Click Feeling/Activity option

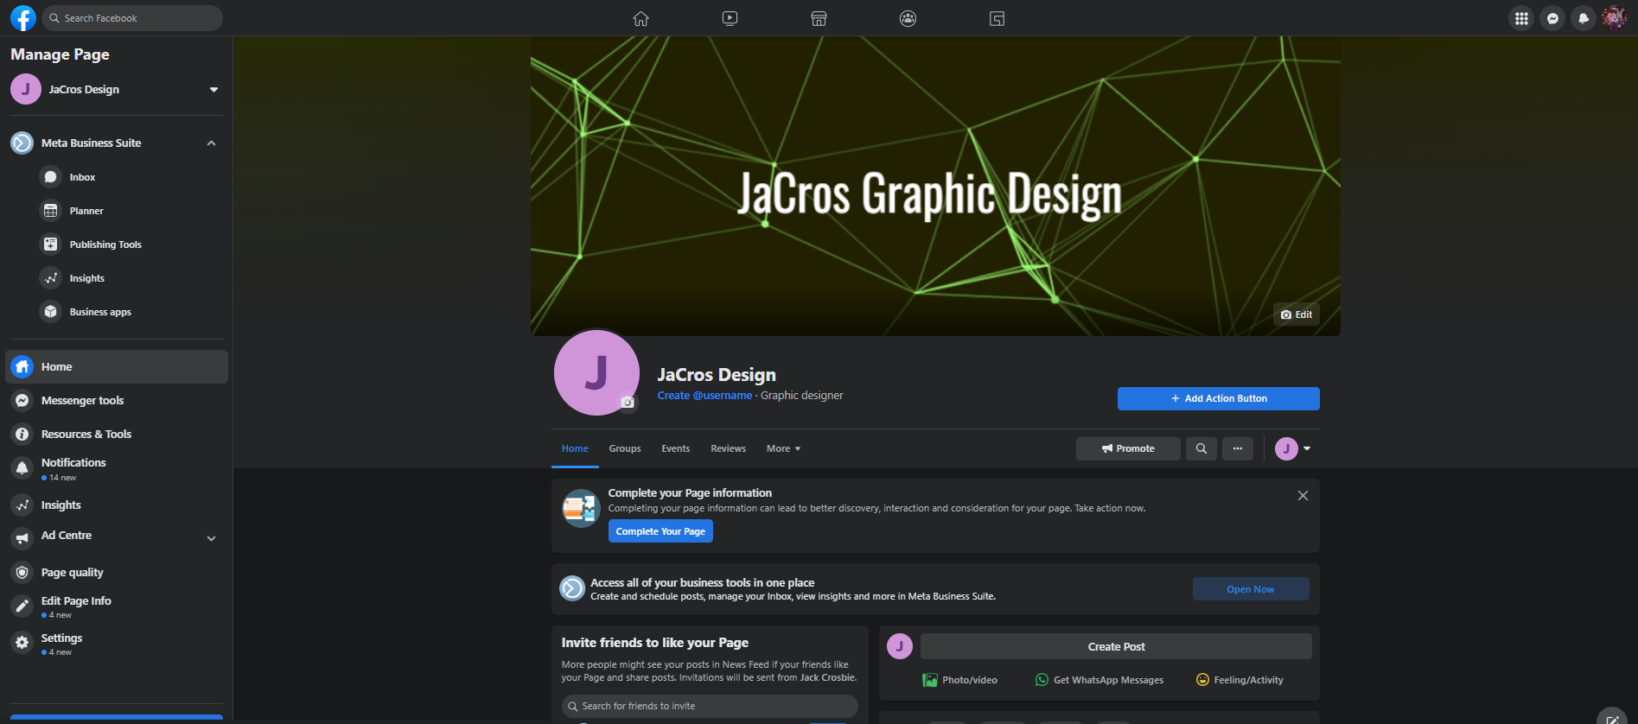[x=1240, y=680]
